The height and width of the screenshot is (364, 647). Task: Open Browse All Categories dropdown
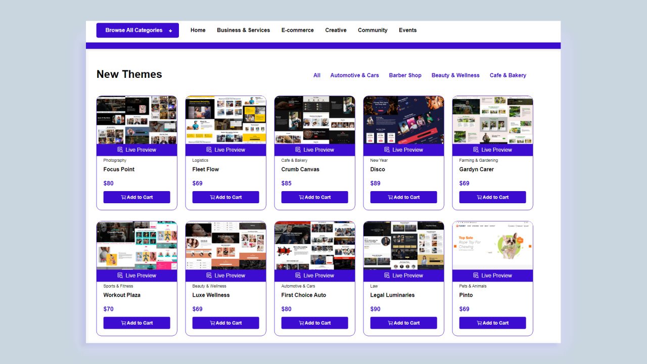(x=137, y=30)
